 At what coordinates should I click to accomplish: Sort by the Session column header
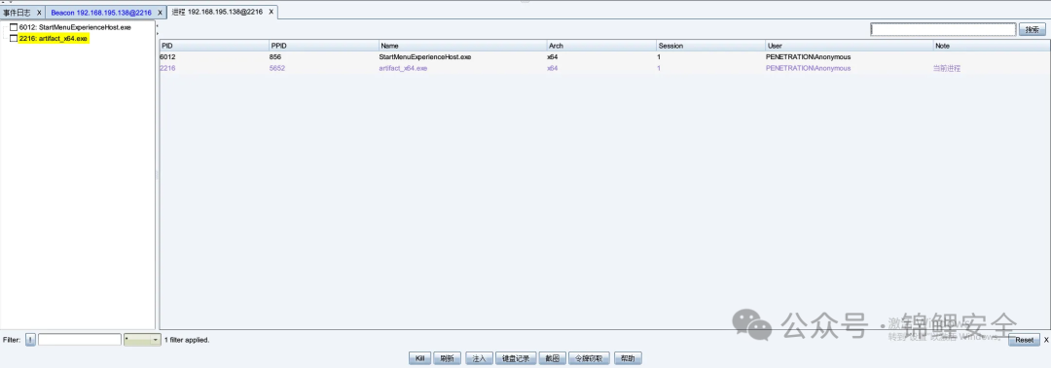click(x=710, y=46)
